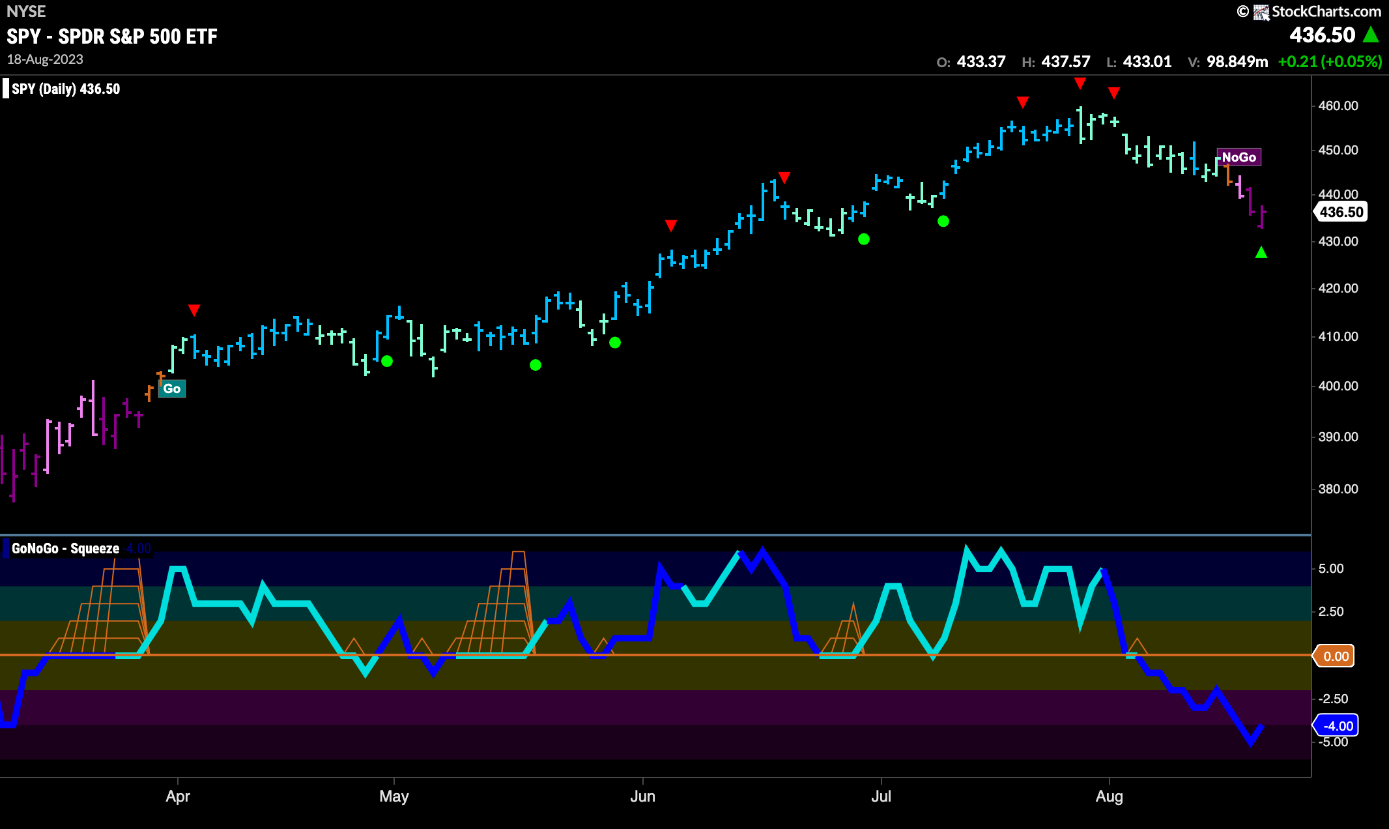
Task: Click the 400.00 price axis label
Action: coord(1338,386)
